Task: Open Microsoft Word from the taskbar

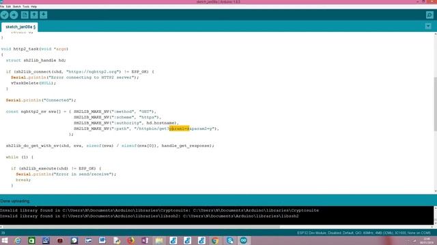Action: click(x=102, y=240)
